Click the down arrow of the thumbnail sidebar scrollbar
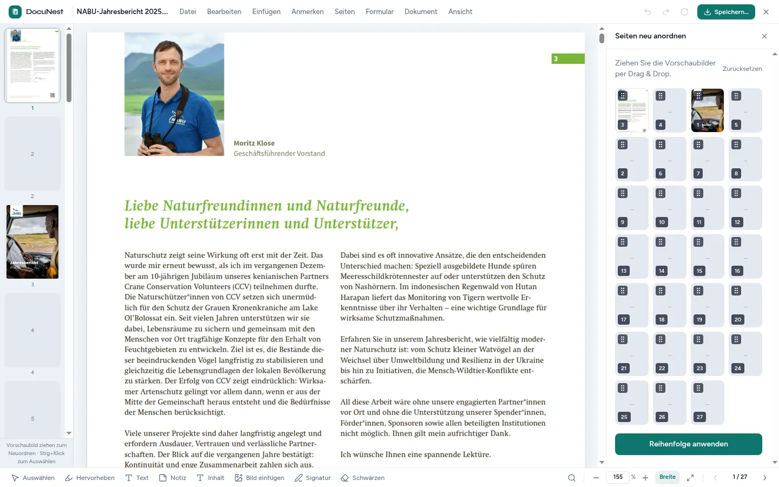 coord(69,433)
